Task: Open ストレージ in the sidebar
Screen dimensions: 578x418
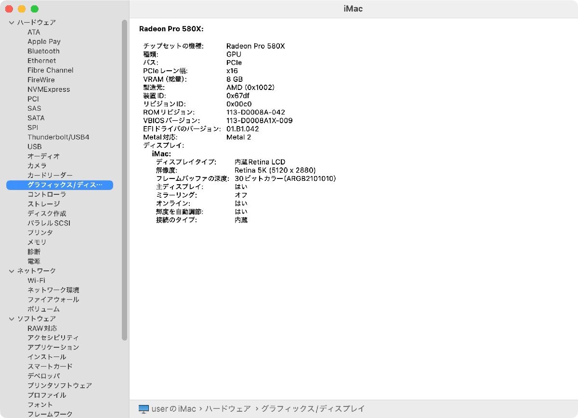Action: (43, 204)
